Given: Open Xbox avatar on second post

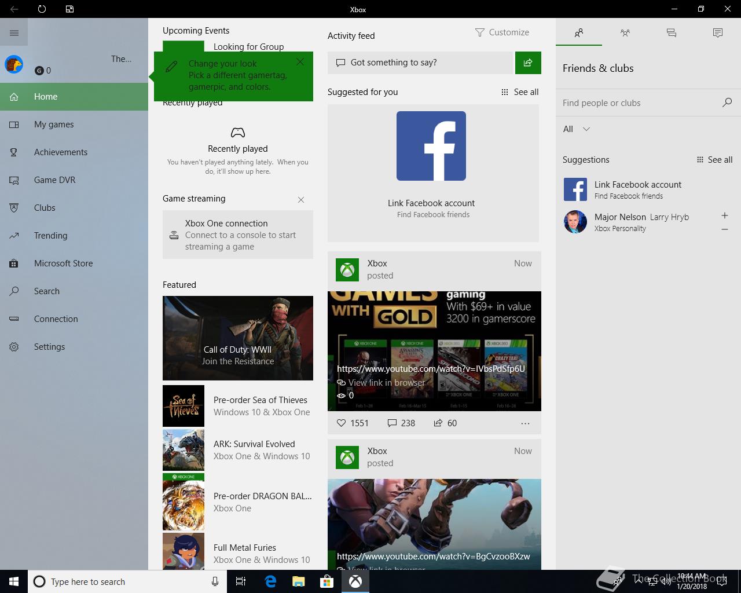Looking at the screenshot, I should pyautogui.click(x=347, y=457).
